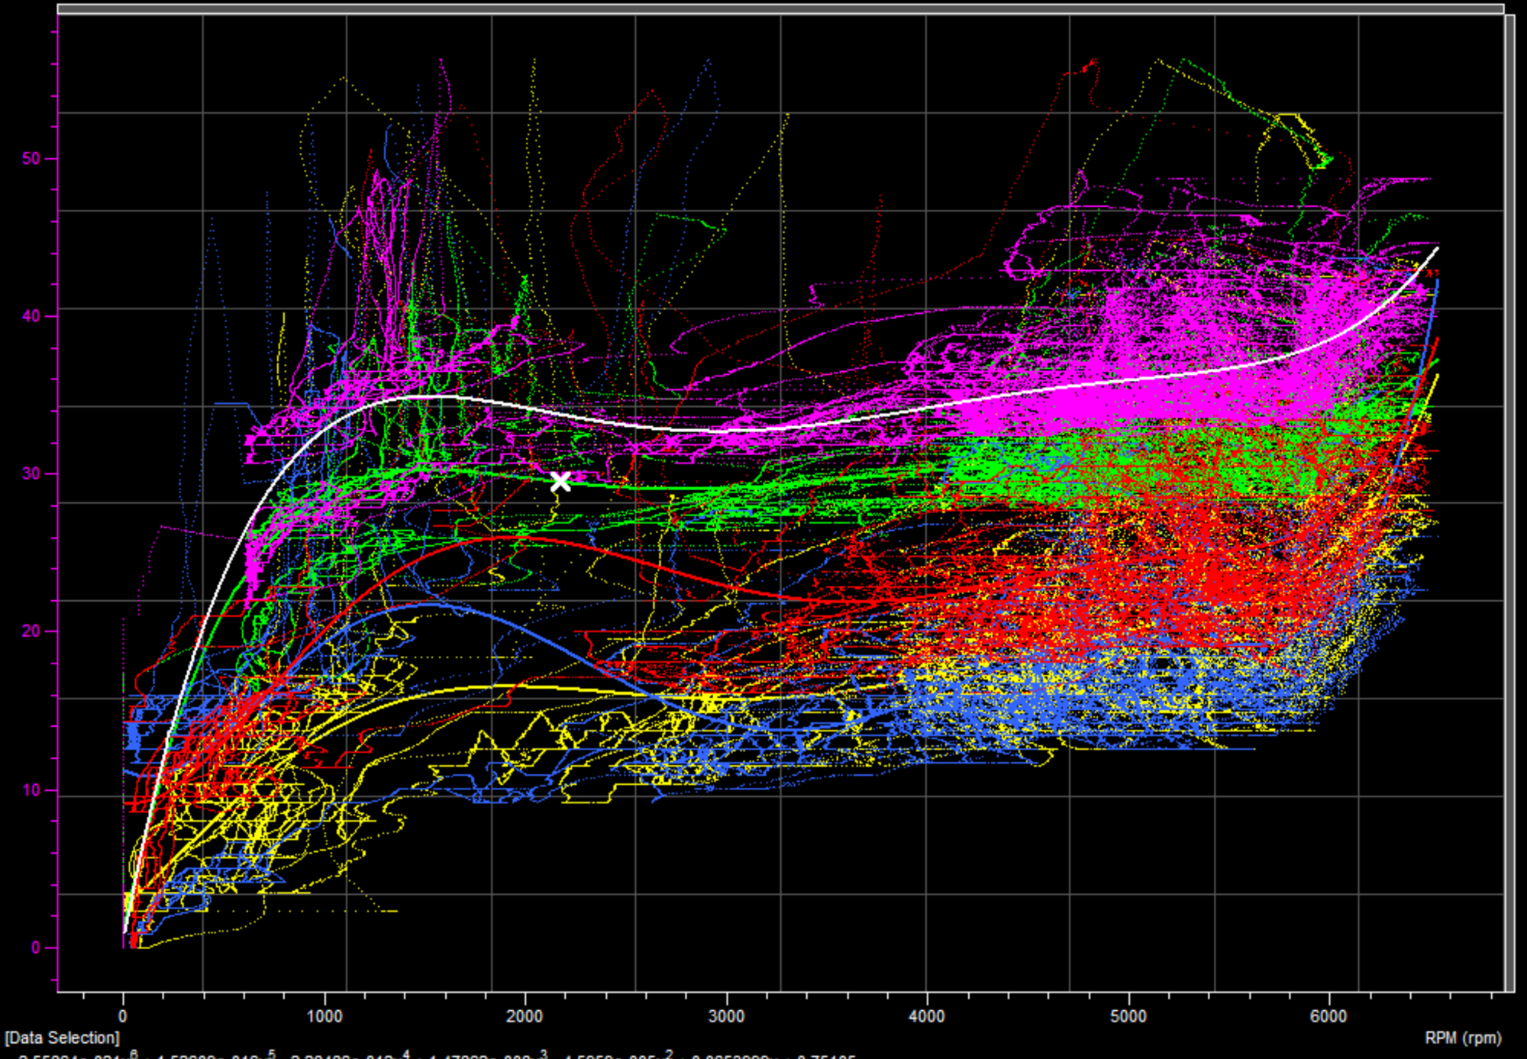Click the 4000 tick on RPM axis

pos(927,1016)
